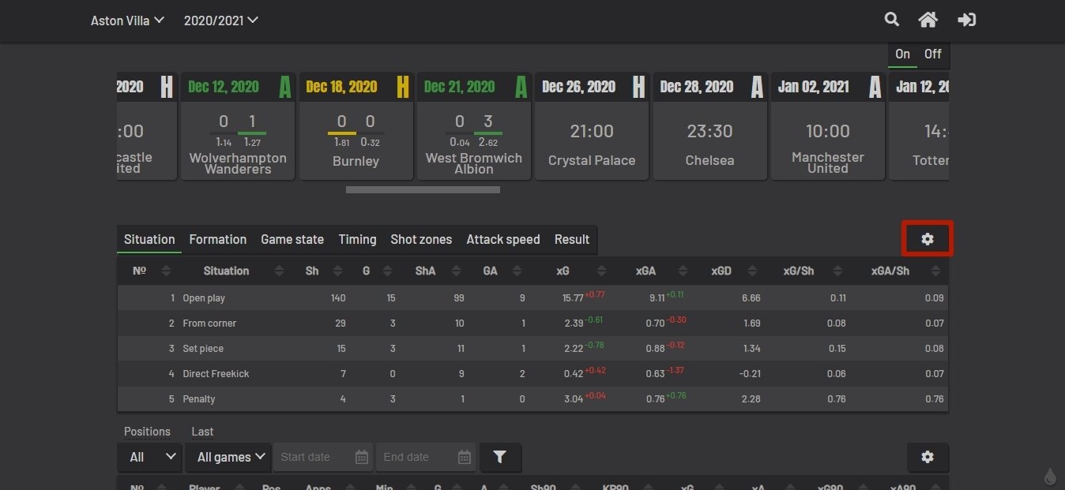The width and height of the screenshot is (1065, 490).
Task: Focus the Start date input field
Action: coord(312,457)
